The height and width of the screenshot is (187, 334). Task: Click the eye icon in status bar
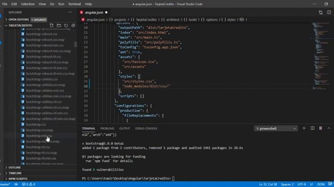click(16, 184)
